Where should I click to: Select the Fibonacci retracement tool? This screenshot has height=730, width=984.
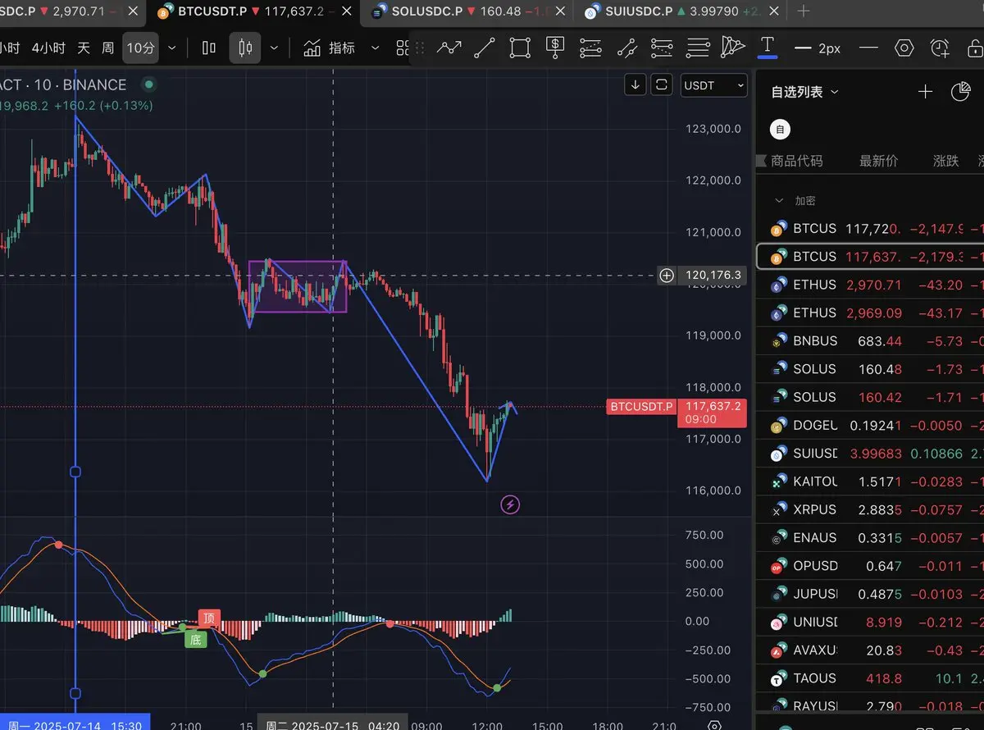click(x=590, y=48)
